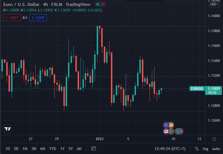This screenshot has width=223, height=154.
Task: Toggle percent scale mode
Action: [197, 149]
